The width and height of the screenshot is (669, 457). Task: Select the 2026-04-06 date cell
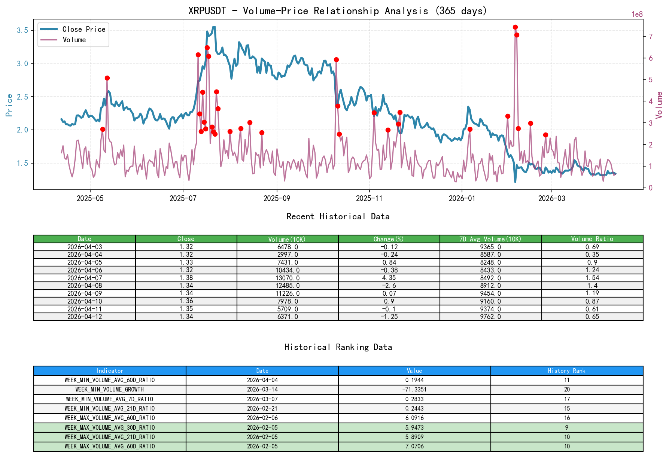85,270
